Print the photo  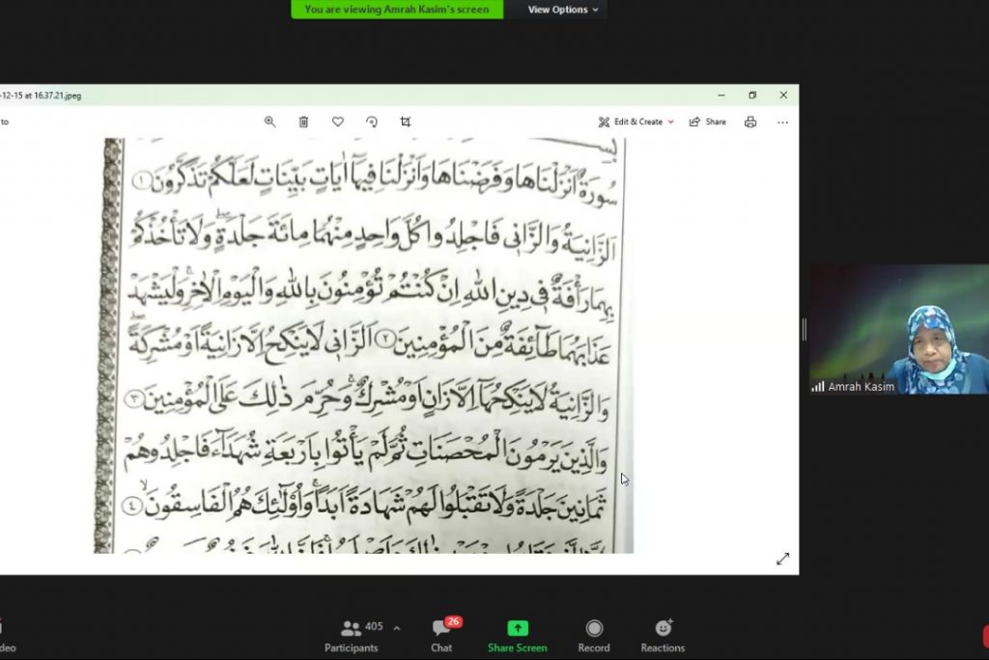750,122
